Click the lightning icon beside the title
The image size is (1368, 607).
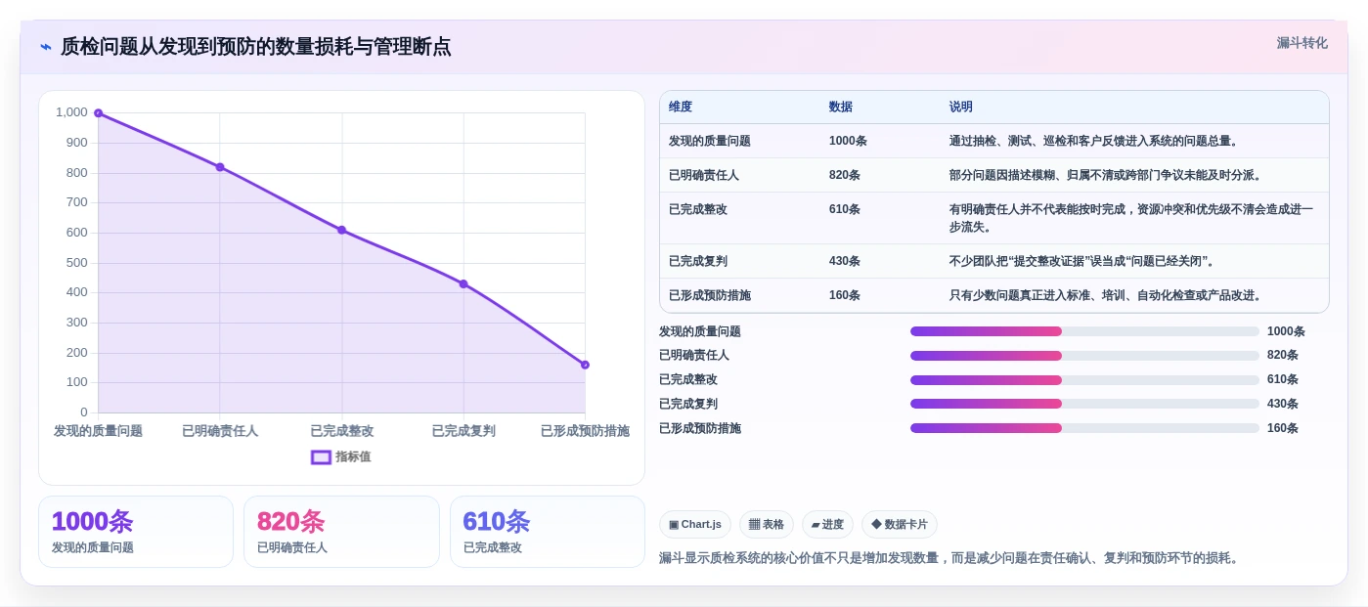46,47
